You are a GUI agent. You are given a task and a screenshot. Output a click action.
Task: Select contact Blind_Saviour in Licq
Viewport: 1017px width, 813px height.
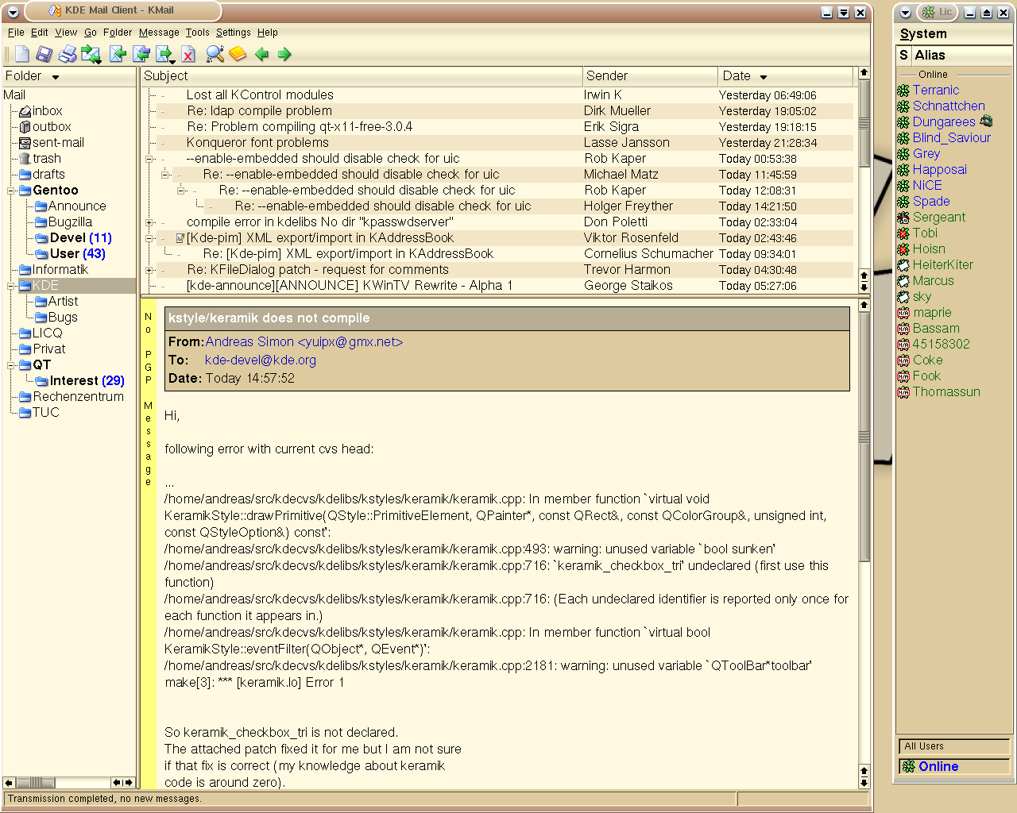click(951, 138)
